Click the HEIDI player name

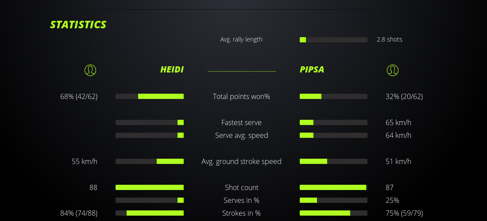point(172,70)
